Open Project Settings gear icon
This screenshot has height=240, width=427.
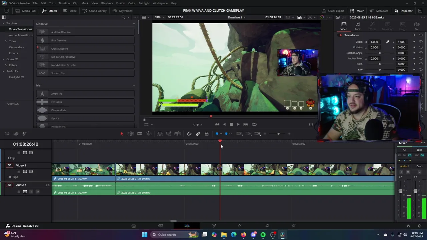tap(419, 226)
